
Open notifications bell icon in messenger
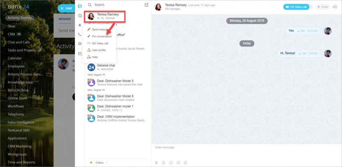click(80, 25)
